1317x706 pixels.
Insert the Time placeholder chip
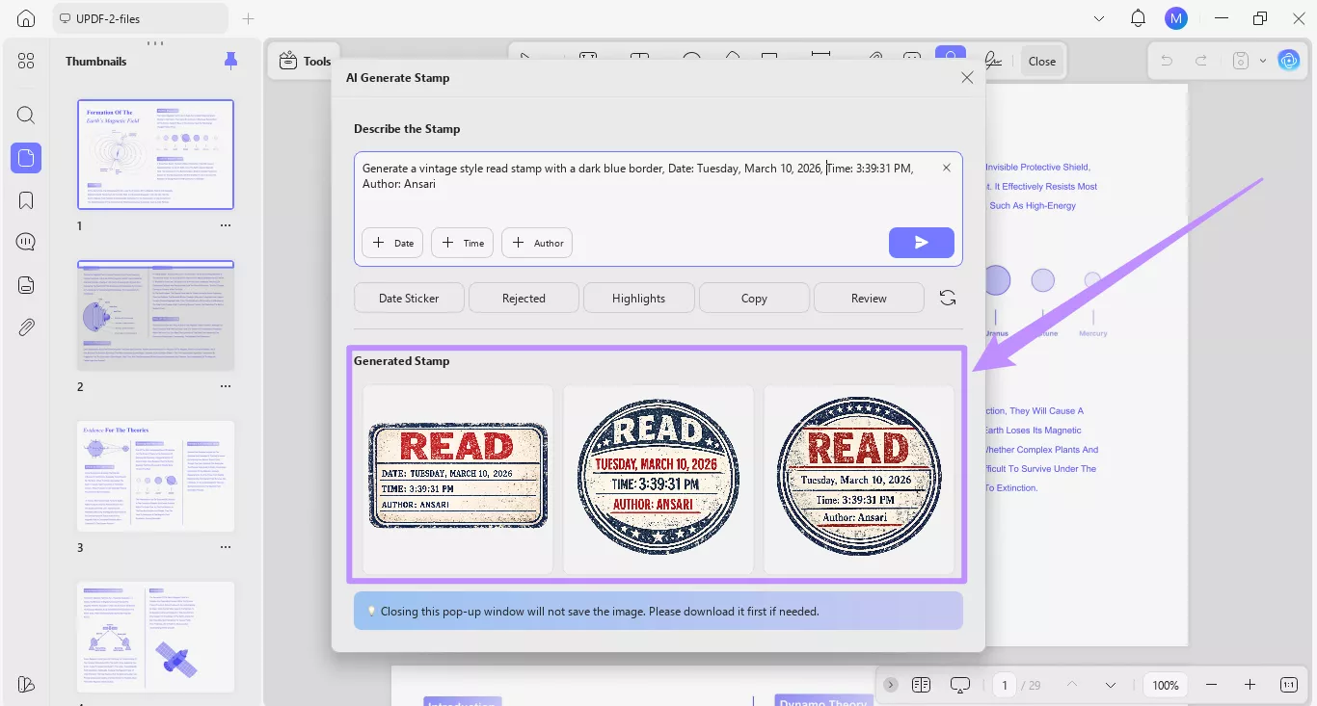[463, 243]
